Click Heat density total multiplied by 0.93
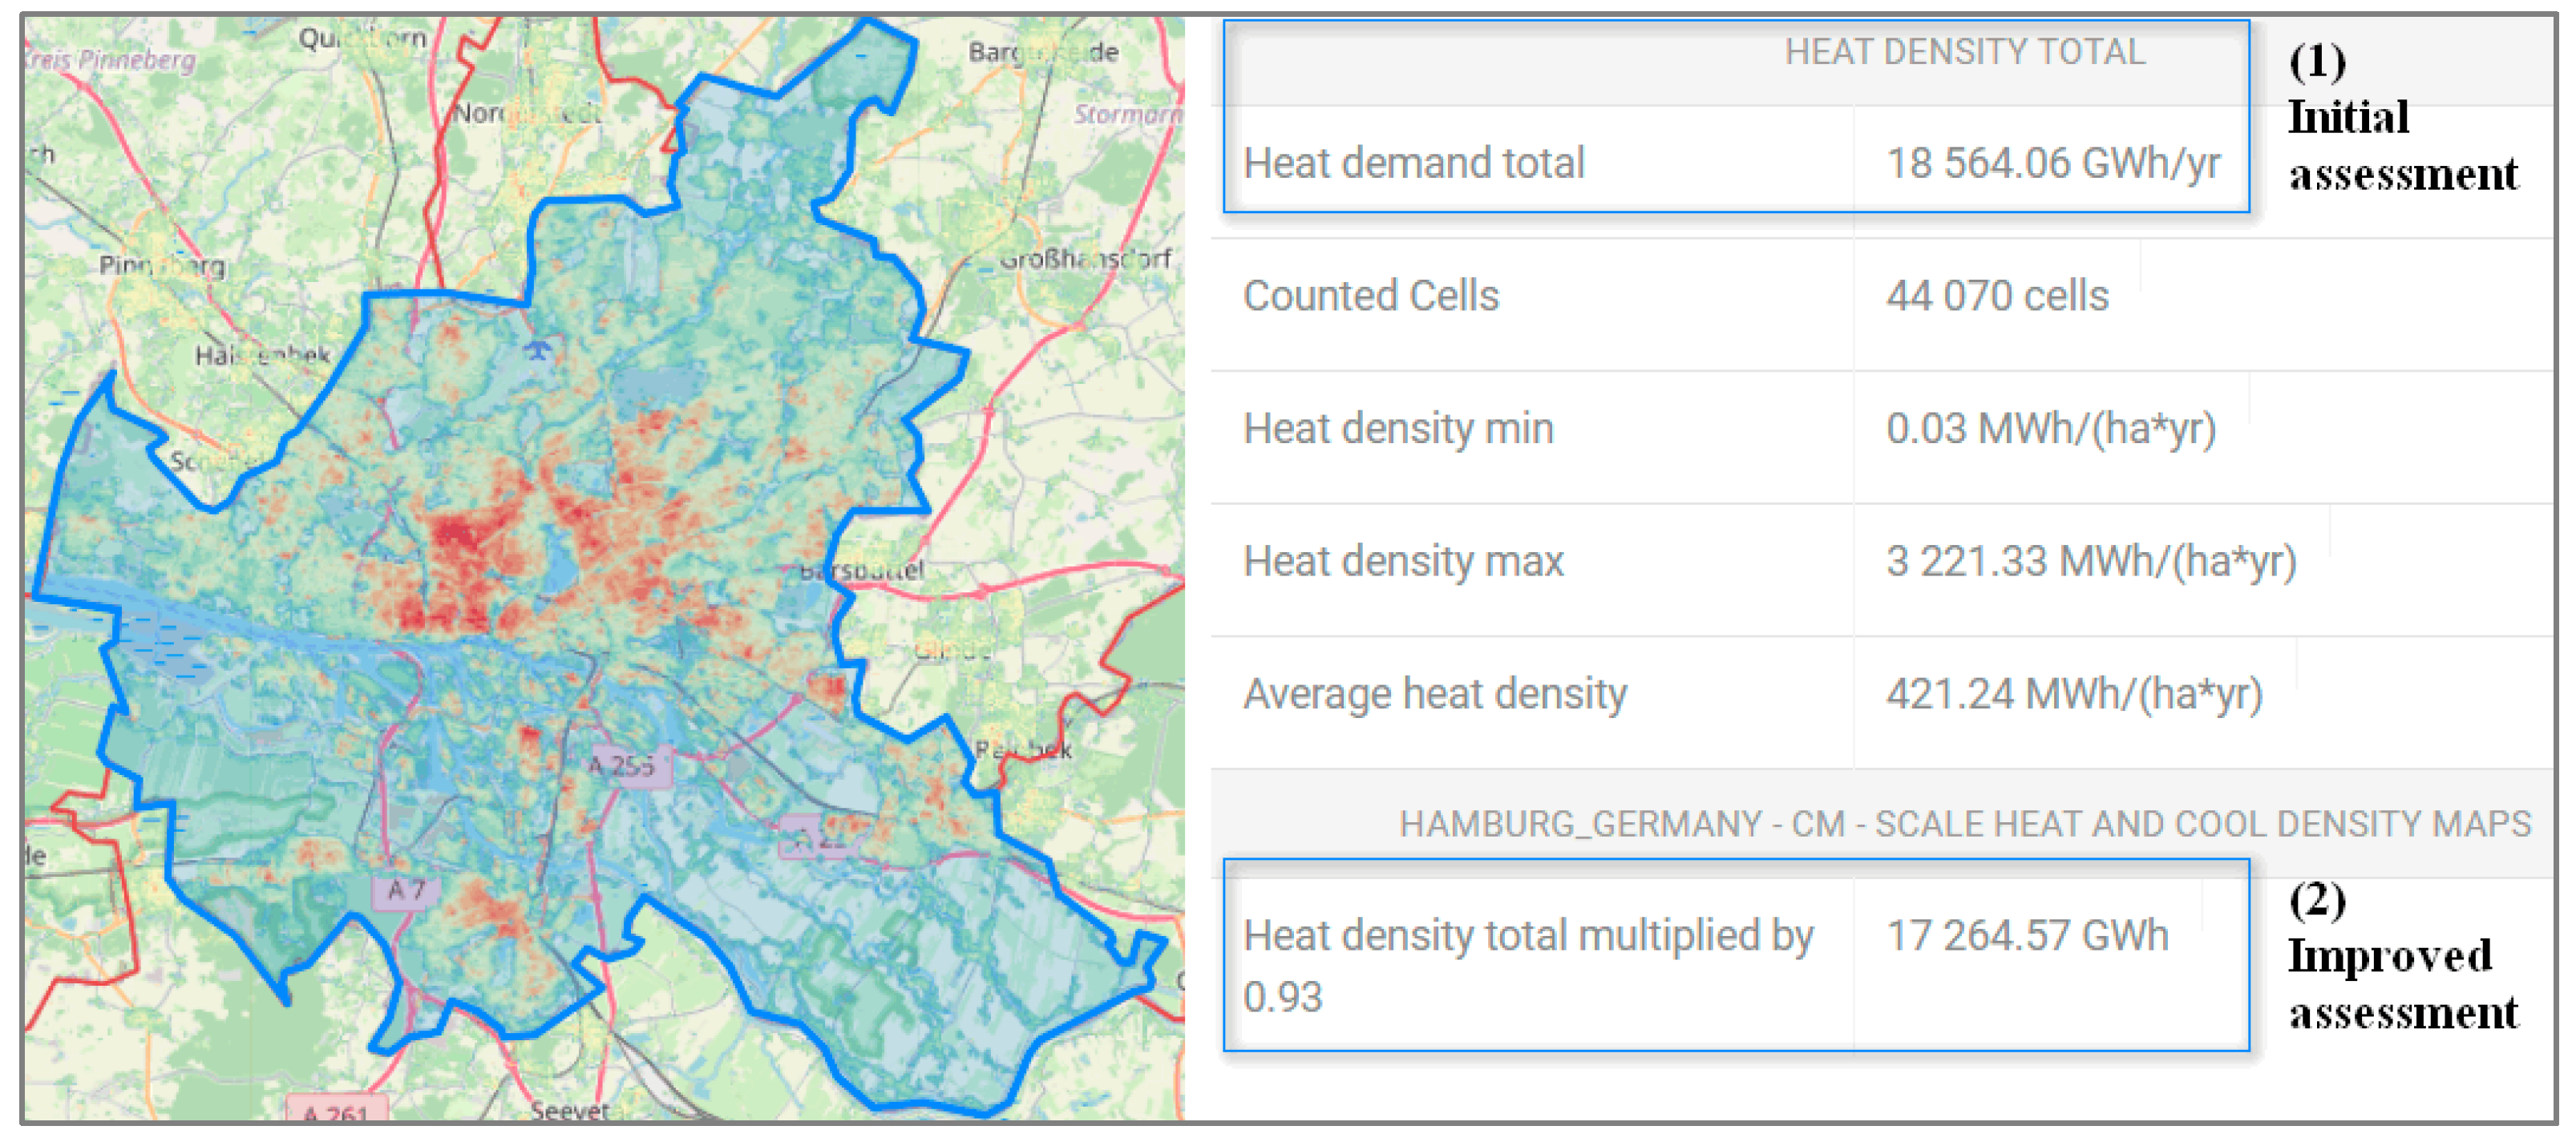 point(1527,965)
